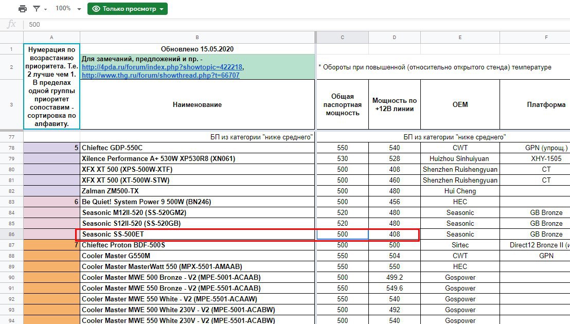Click the 'Sirtec' OEM cell

[460, 245]
